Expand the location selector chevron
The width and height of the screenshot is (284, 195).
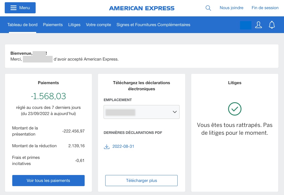click(175, 112)
